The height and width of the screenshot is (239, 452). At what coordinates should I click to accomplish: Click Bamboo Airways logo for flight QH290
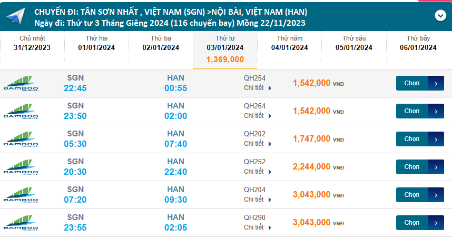click(21, 223)
